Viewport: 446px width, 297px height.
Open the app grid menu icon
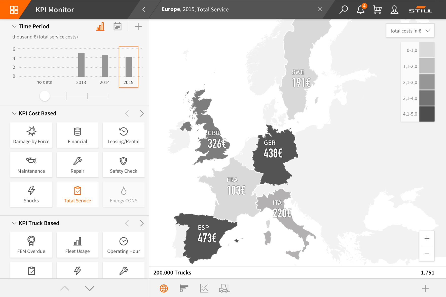14,10
